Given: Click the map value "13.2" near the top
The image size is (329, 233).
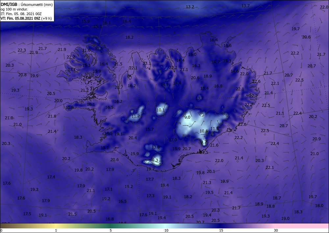Looking at the screenshot, I should pyautogui.click(x=190, y=7).
